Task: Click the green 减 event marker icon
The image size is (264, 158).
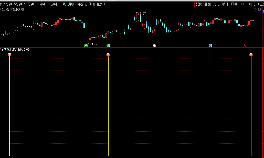Action: [x=108, y=46]
